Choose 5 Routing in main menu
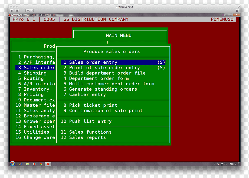This screenshot has height=178, width=249. coord(35,78)
